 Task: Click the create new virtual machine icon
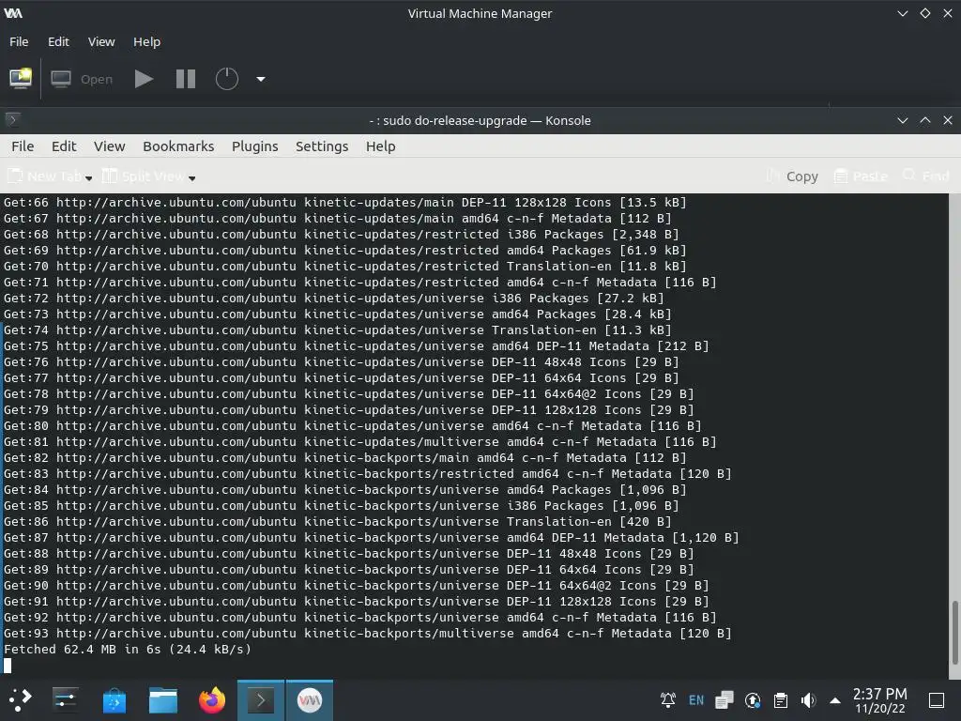point(21,79)
